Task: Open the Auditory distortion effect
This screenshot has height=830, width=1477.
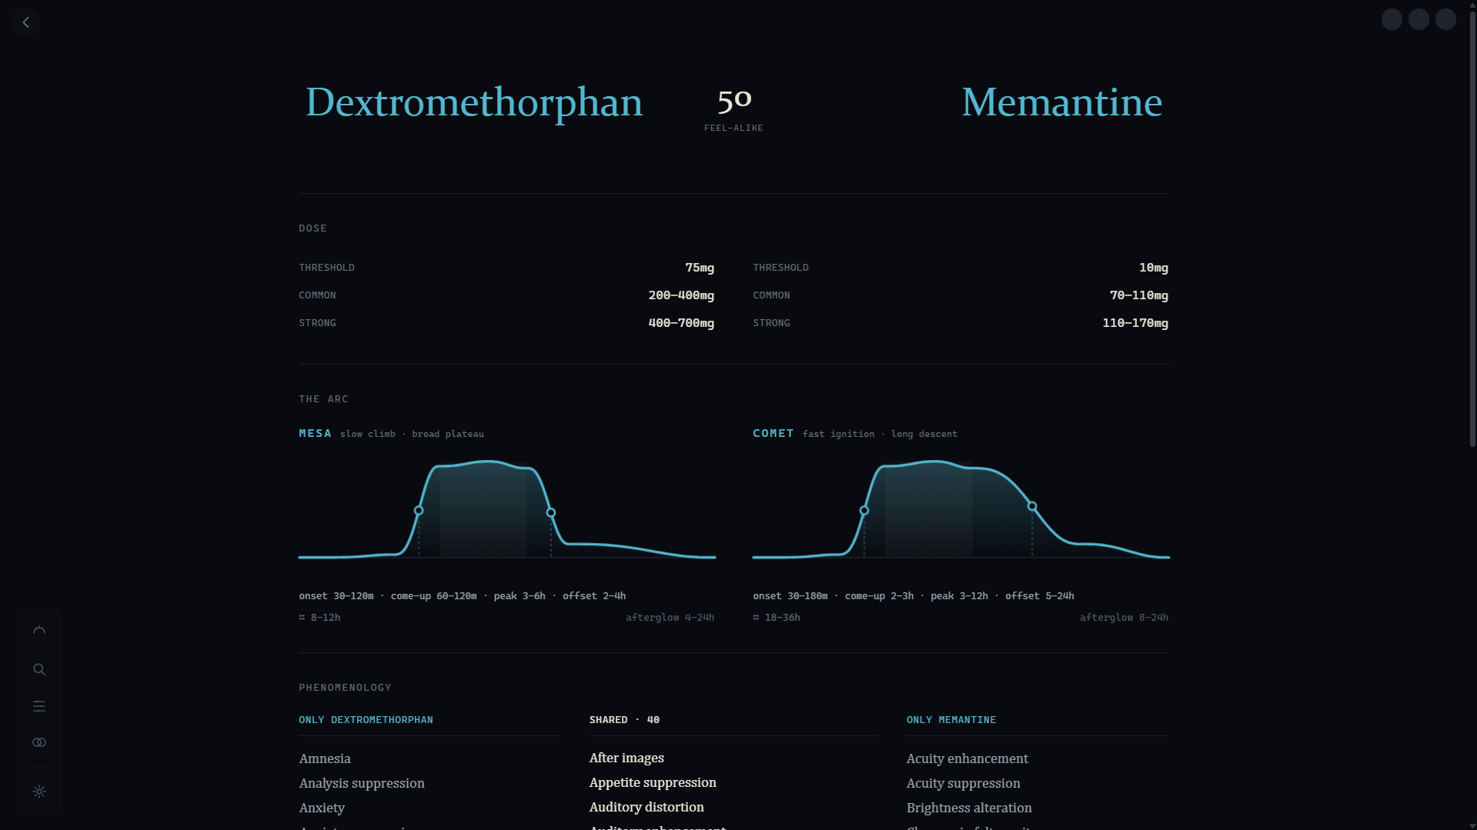Action: pyautogui.click(x=647, y=807)
